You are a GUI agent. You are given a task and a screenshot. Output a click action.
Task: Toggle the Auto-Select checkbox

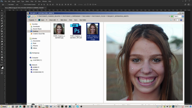(x=7, y=4)
